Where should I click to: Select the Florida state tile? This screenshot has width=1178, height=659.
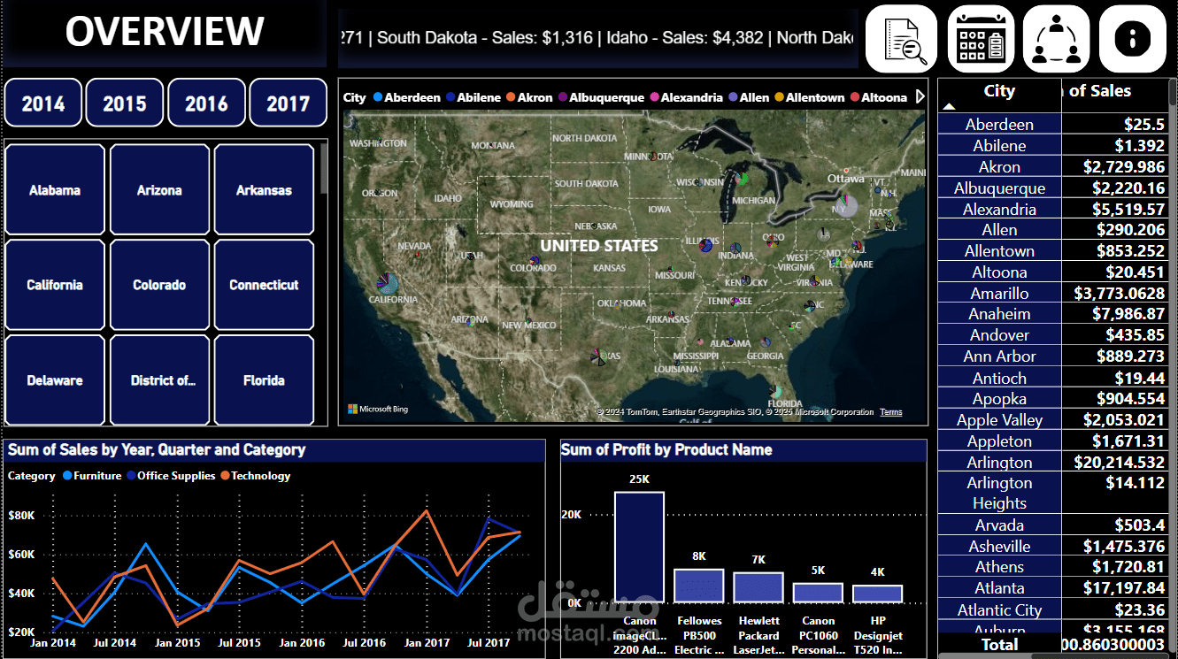click(x=264, y=380)
